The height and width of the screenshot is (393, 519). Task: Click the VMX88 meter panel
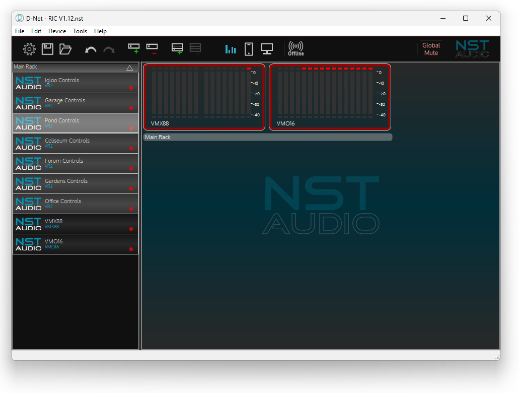[x=204, y=97]
